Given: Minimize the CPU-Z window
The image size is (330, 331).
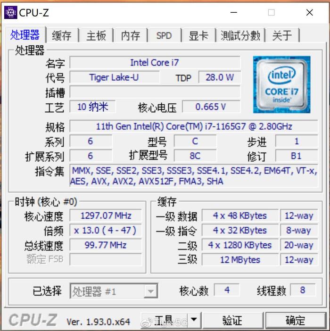Looking at the screenshot, I should (x=233, y=13).
